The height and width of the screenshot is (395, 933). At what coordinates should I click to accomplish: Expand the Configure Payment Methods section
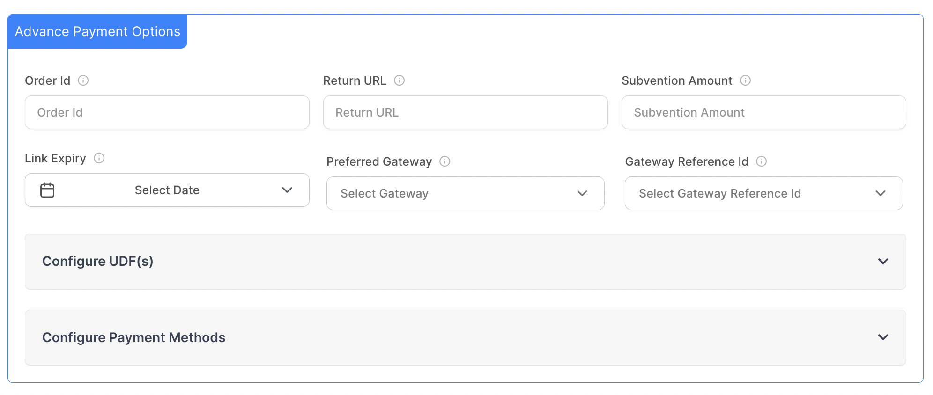(x=465, y=337)
